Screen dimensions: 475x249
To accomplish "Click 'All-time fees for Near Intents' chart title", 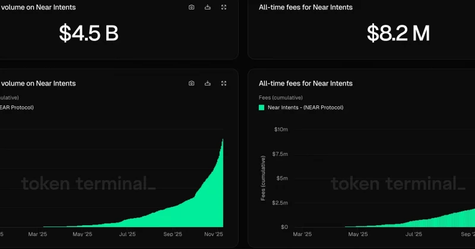I will 306,84.
